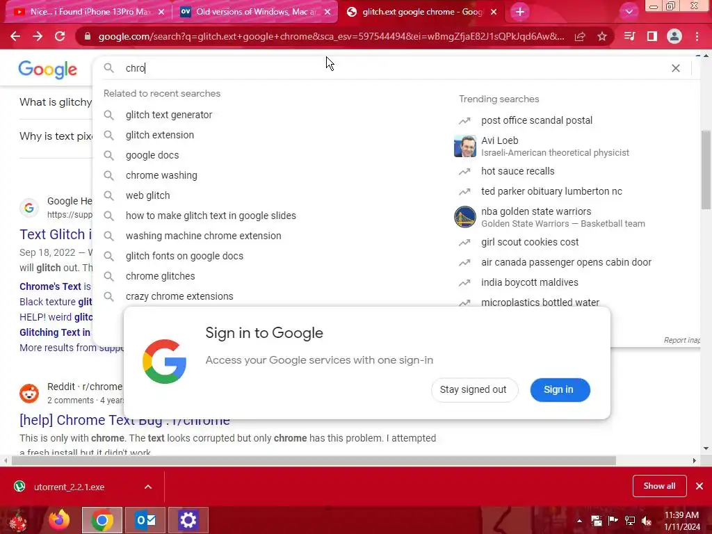Select crazy chrome extensions suggestion
Viewport: 712px width, 534px height.
point(179,296)
